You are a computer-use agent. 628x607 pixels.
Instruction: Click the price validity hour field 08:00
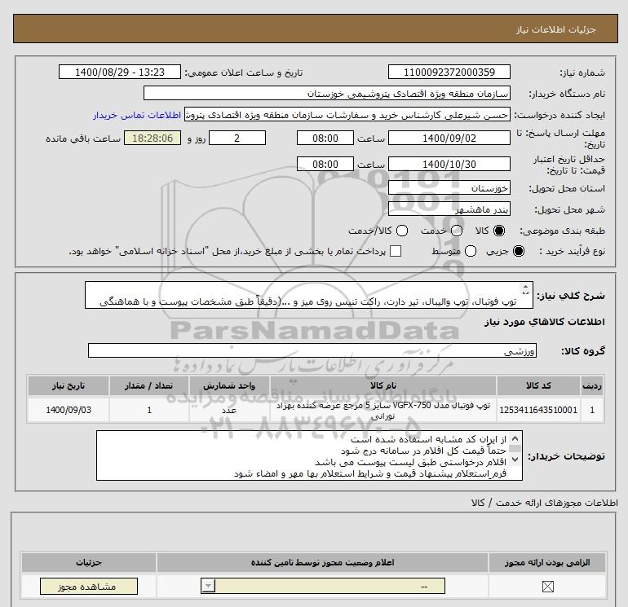[x=325, y=164]
